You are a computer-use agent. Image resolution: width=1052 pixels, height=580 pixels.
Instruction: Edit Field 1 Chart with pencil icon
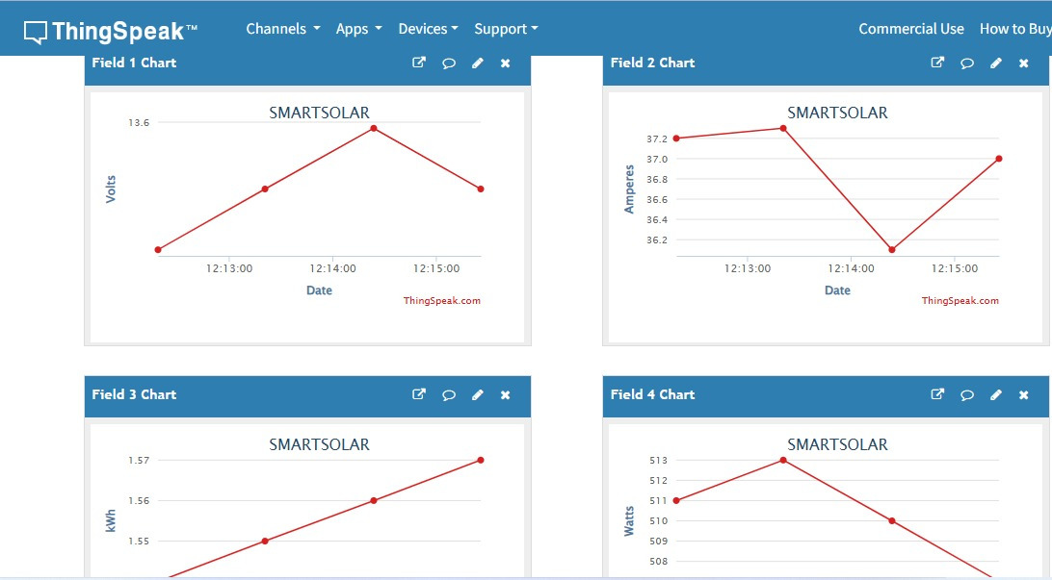(477, 63)
